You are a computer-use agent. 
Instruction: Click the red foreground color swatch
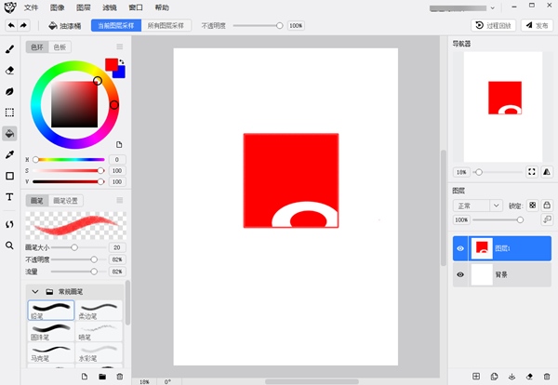111,64
